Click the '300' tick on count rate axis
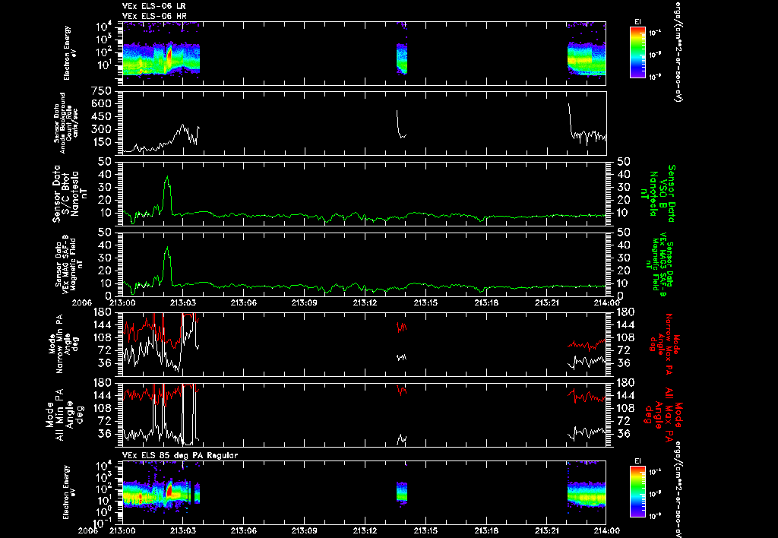The height and width of the screenshot is (538, 778). (101, 129)
